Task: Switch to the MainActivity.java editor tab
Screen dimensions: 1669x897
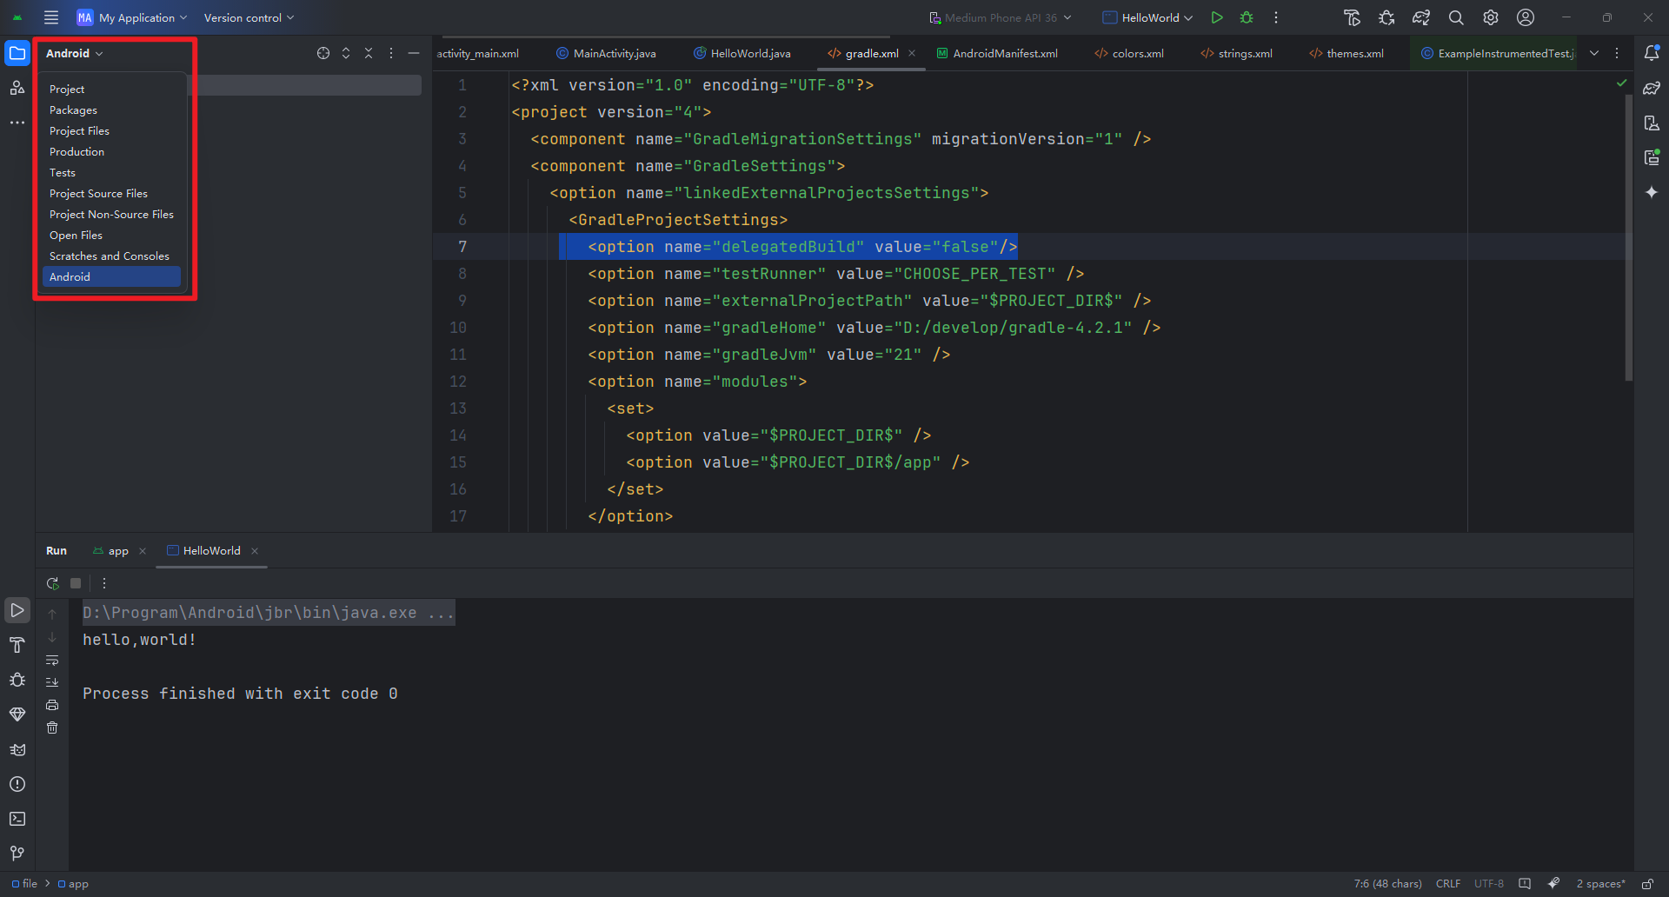Action: click(x=613, y=53)
